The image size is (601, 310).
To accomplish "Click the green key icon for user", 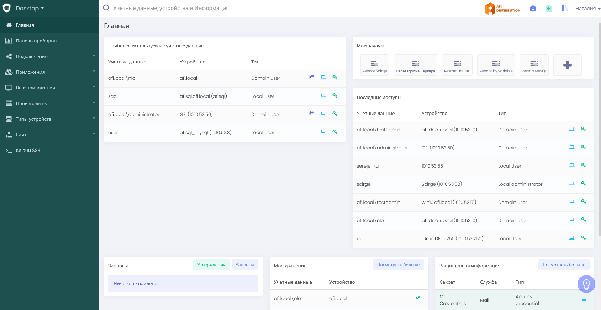I will pyautogui.click(x=335, y=132).
